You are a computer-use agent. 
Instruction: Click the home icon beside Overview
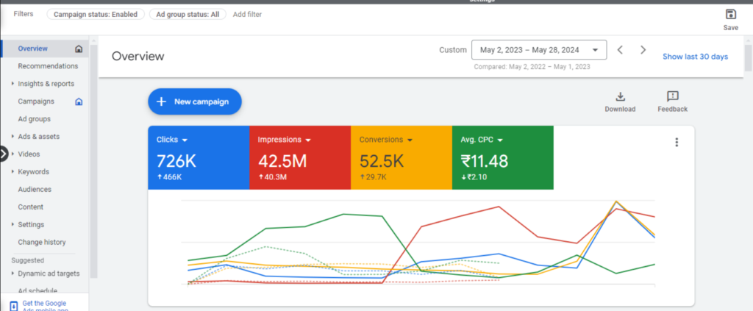click(x=79, y=49)
